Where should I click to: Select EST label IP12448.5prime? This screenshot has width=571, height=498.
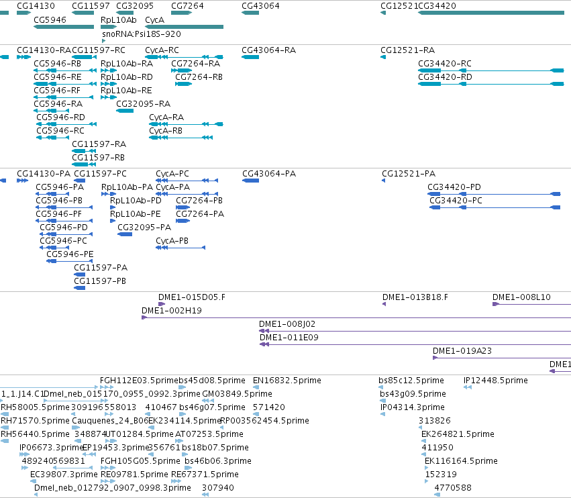pyautogui.click(x=496, y=381)
